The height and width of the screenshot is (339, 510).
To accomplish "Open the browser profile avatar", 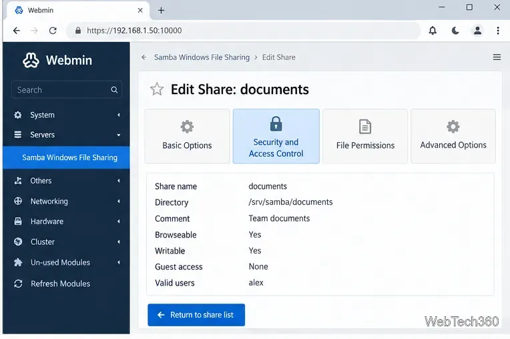I will pyautogui.click(x=477, y=31).
